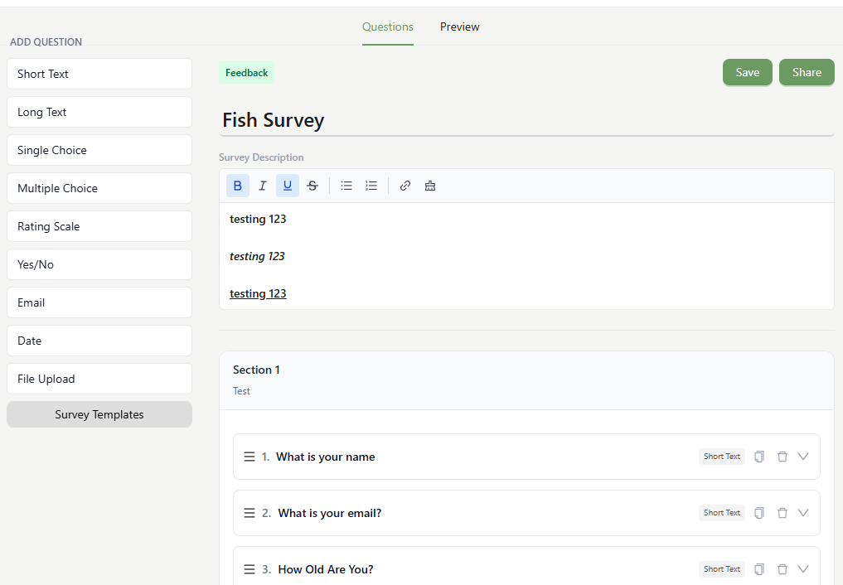
Task: Grab drag handle of 'How Old Are You?'
Action: [250, 569]
